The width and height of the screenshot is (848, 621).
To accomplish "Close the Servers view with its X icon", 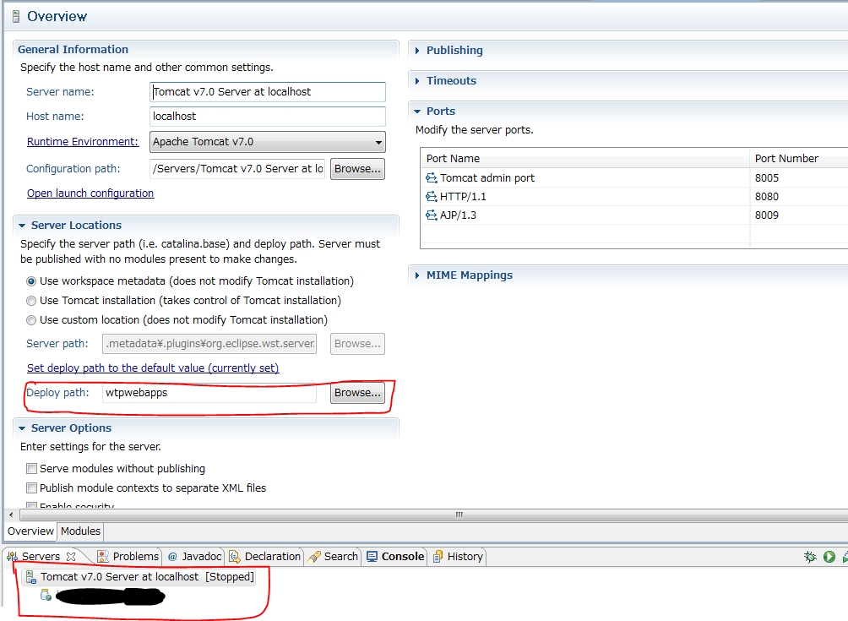I will [71, 557].
